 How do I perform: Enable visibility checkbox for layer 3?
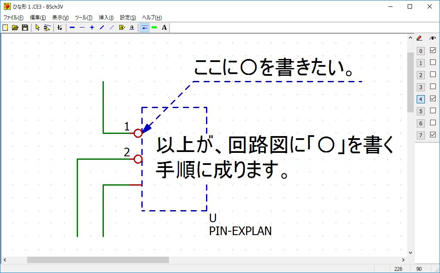pyautogui.click(x=433, y=86)
